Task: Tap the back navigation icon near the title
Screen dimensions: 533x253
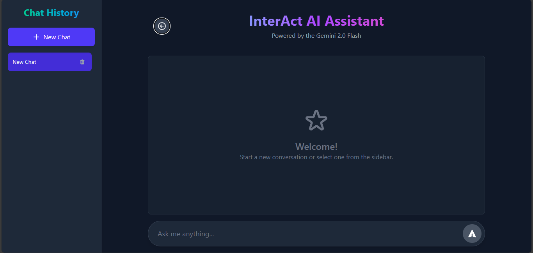Action: pyautogui.click(x=162, y=26)
